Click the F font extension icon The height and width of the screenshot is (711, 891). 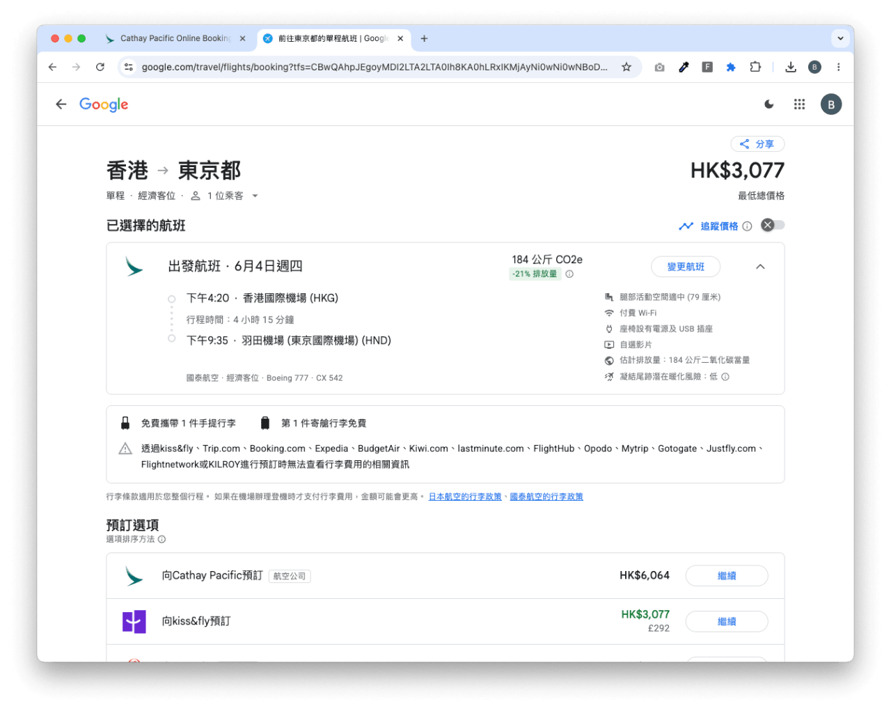[x=707, y=68]
